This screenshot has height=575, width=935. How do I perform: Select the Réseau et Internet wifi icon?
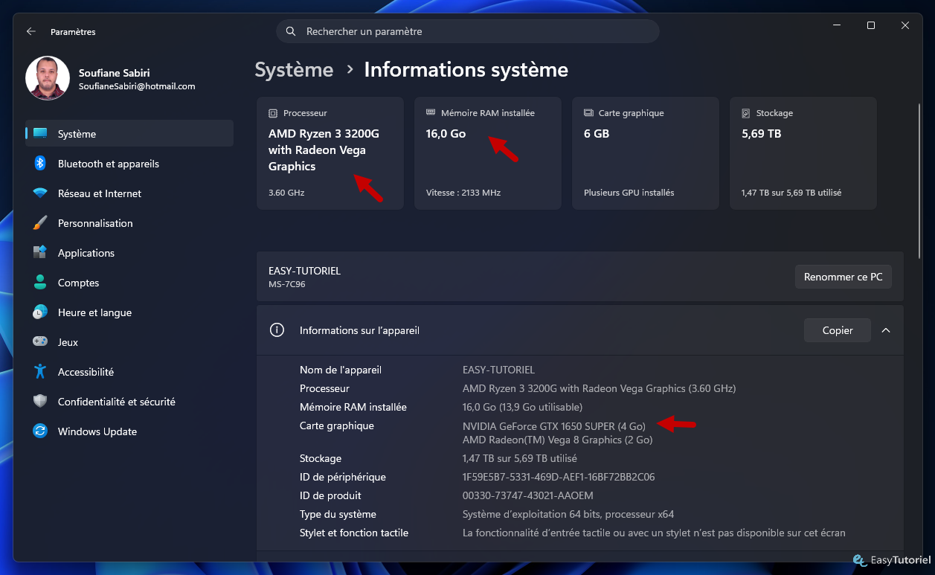point(40,193)
